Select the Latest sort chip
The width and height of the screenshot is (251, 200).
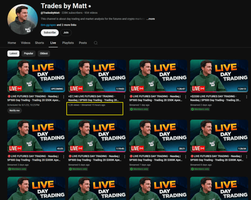click(x=13, y=53)
